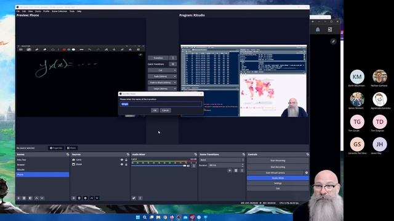
Task: Open Properties for the source toolbar
Action: tap(56, 148)
